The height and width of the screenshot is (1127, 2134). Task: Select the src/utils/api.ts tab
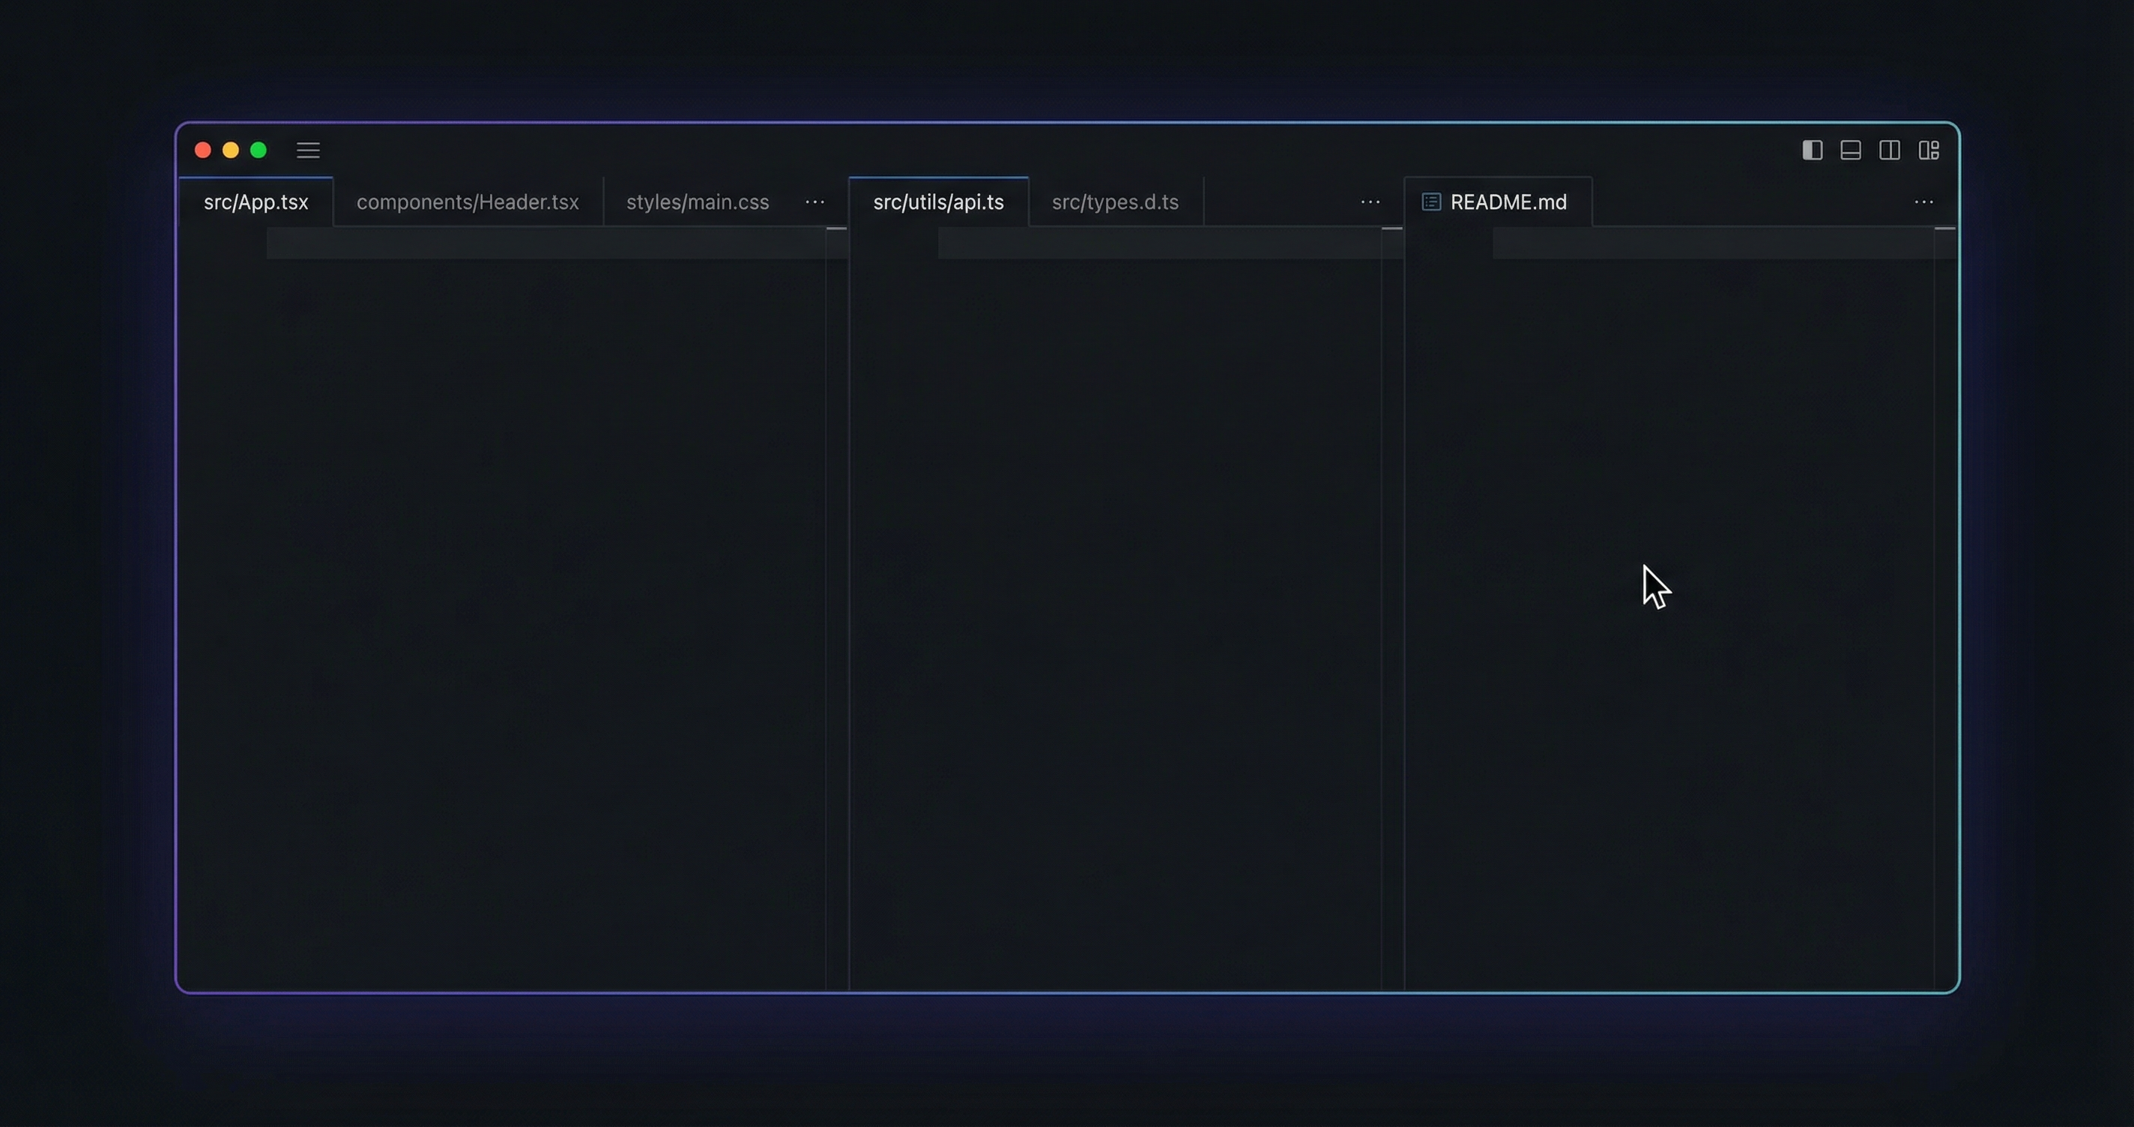click(x=939, y=202)
